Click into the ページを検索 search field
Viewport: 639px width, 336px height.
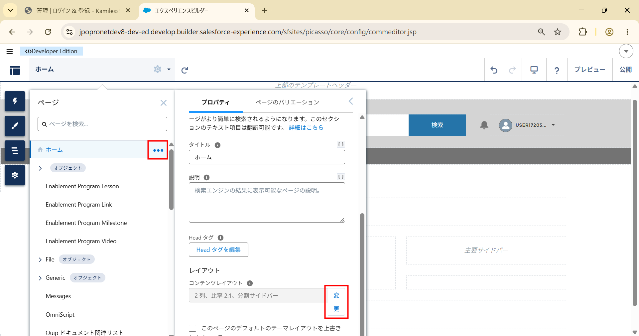(x=102, y=124)
